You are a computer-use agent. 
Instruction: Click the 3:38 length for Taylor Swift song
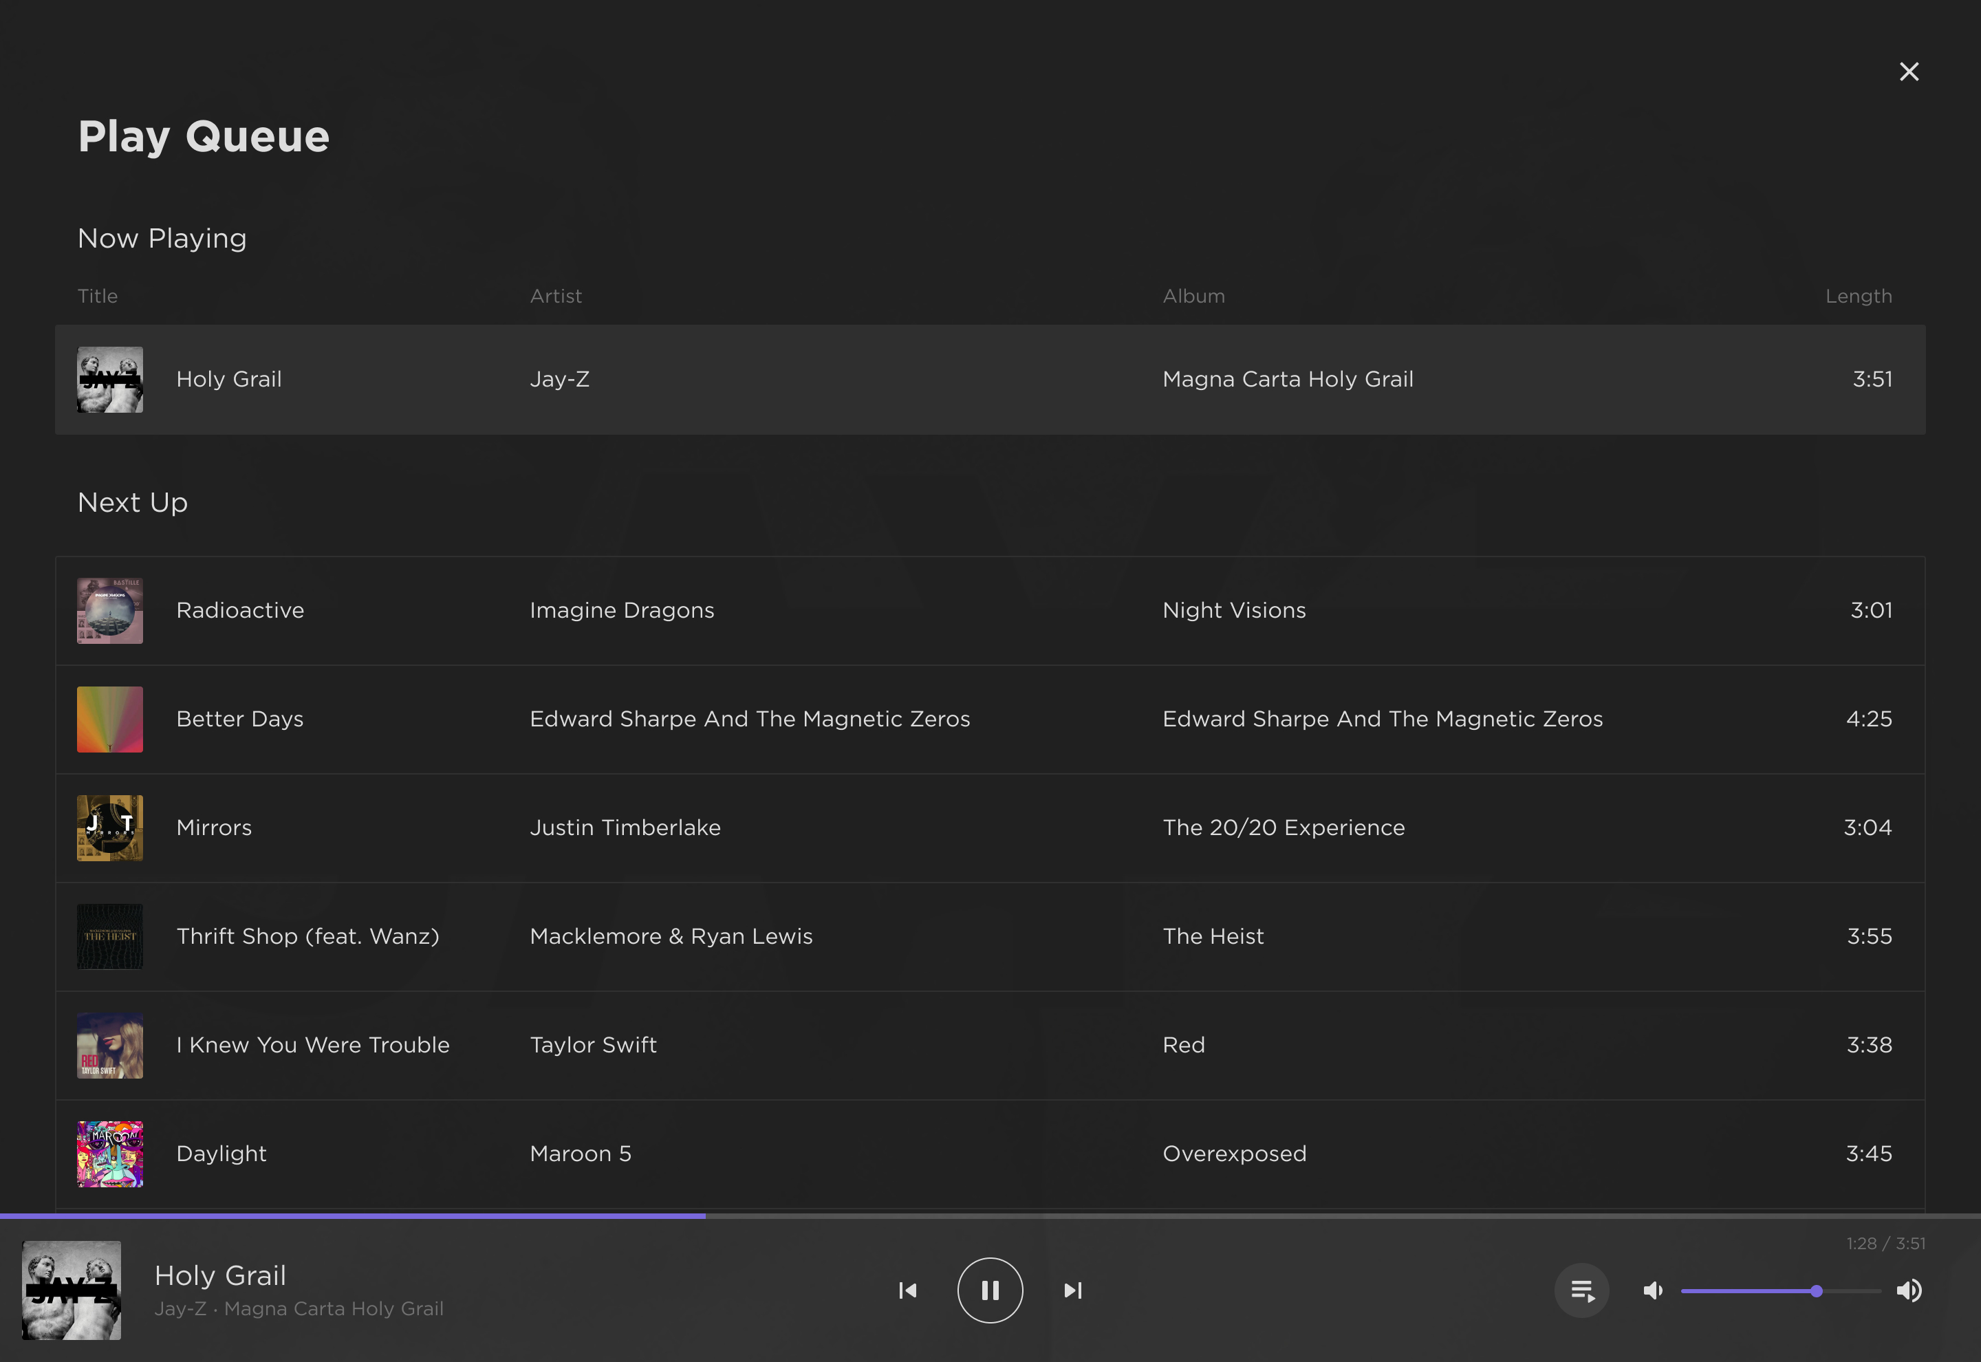(x=1870, y=1046)
